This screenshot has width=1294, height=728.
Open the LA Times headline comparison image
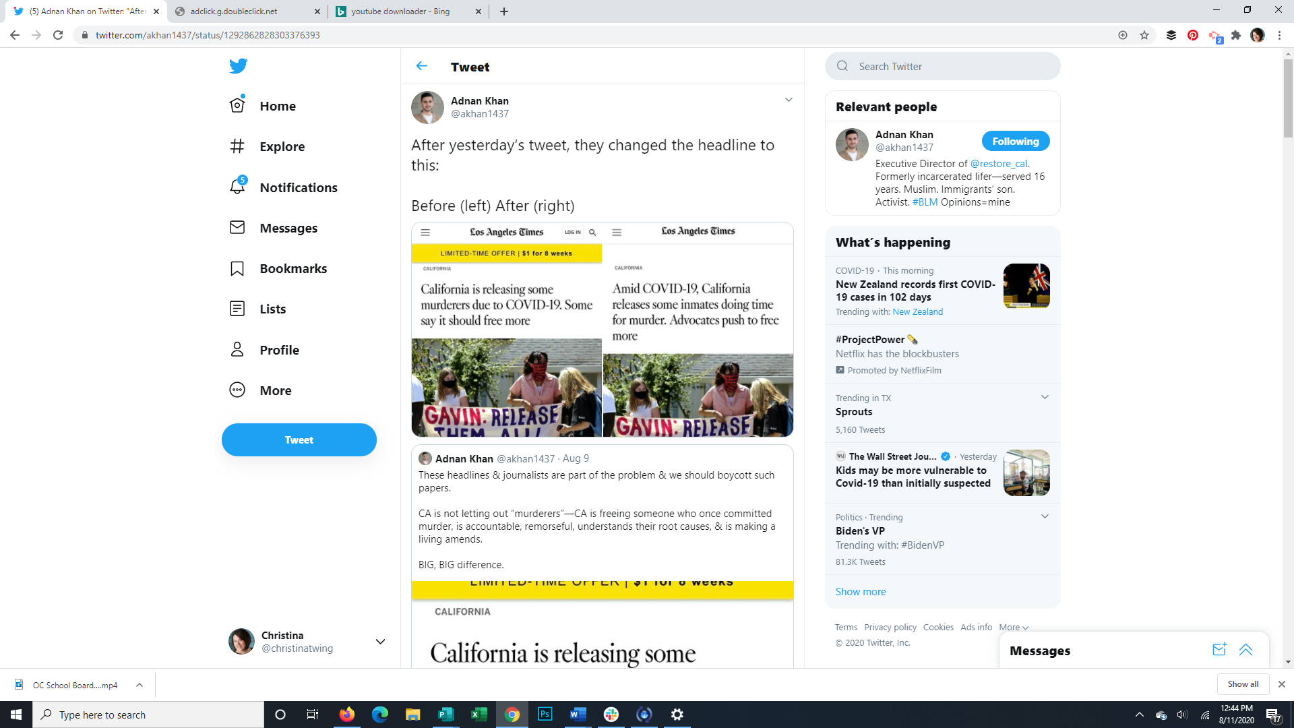602,330
